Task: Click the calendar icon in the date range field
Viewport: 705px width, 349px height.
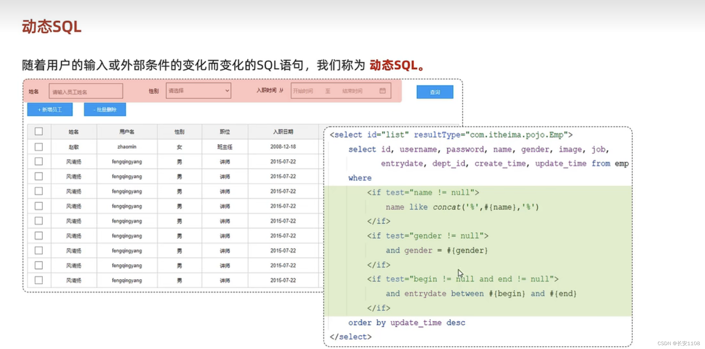Action: pos(382,91)
